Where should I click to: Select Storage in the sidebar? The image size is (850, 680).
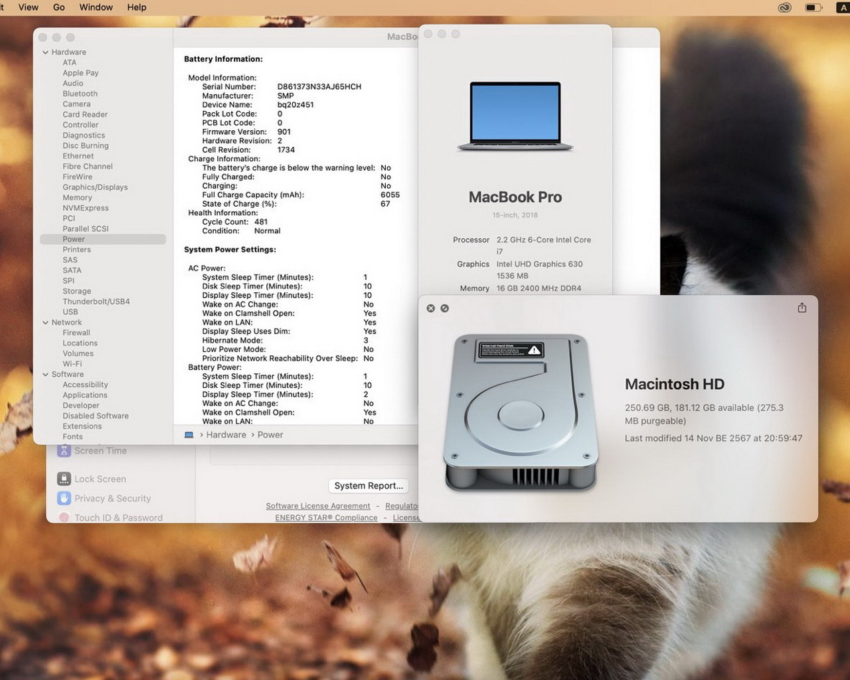[x=77, y=292]
